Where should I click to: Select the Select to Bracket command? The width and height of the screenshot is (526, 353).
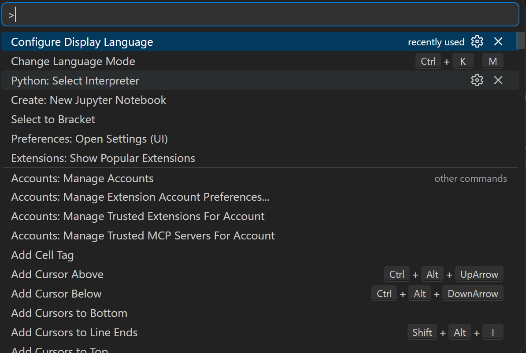[x=260, y=119]
